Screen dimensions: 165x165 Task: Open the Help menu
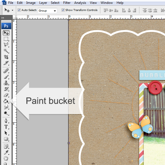[120, 3]
